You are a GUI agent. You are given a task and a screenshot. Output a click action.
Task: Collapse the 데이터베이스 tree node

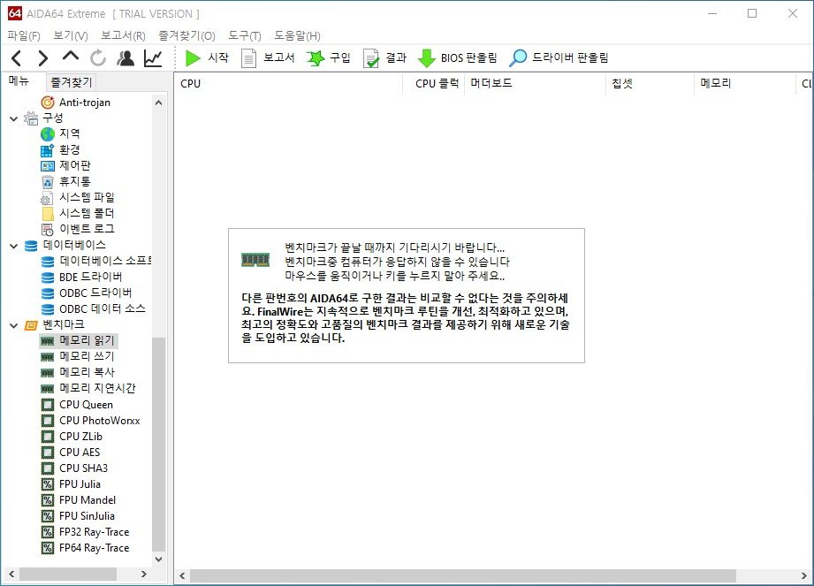tap(14, 246)
